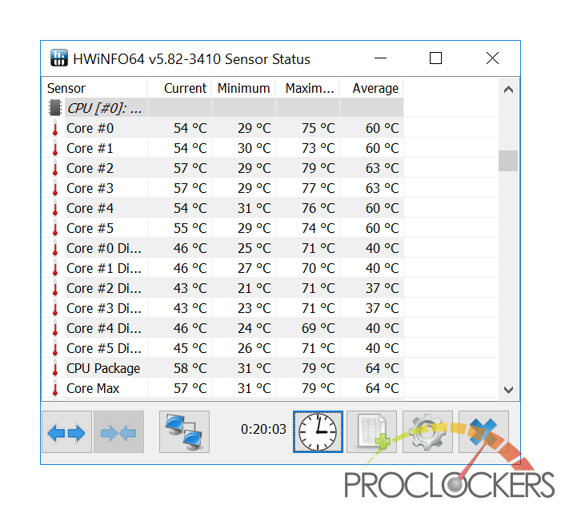Click Core #0 maximum value 75 °C
This screenshot has height=505, width=561.
click(318, 128)
